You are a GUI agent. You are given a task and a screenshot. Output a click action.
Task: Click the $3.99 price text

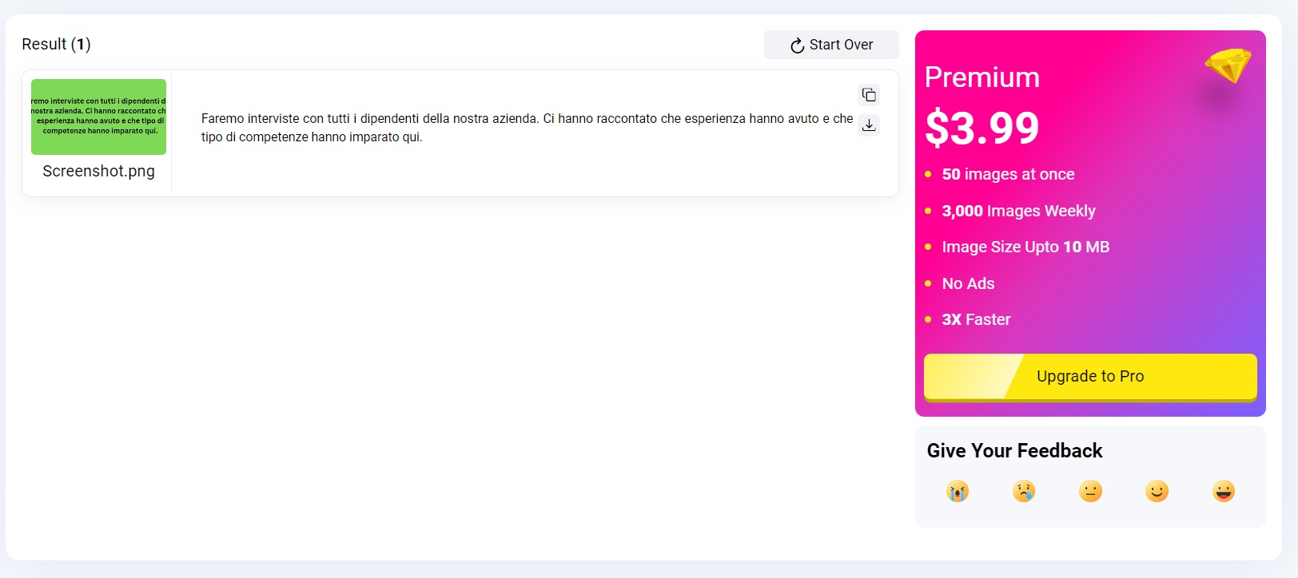pos(981,128)
